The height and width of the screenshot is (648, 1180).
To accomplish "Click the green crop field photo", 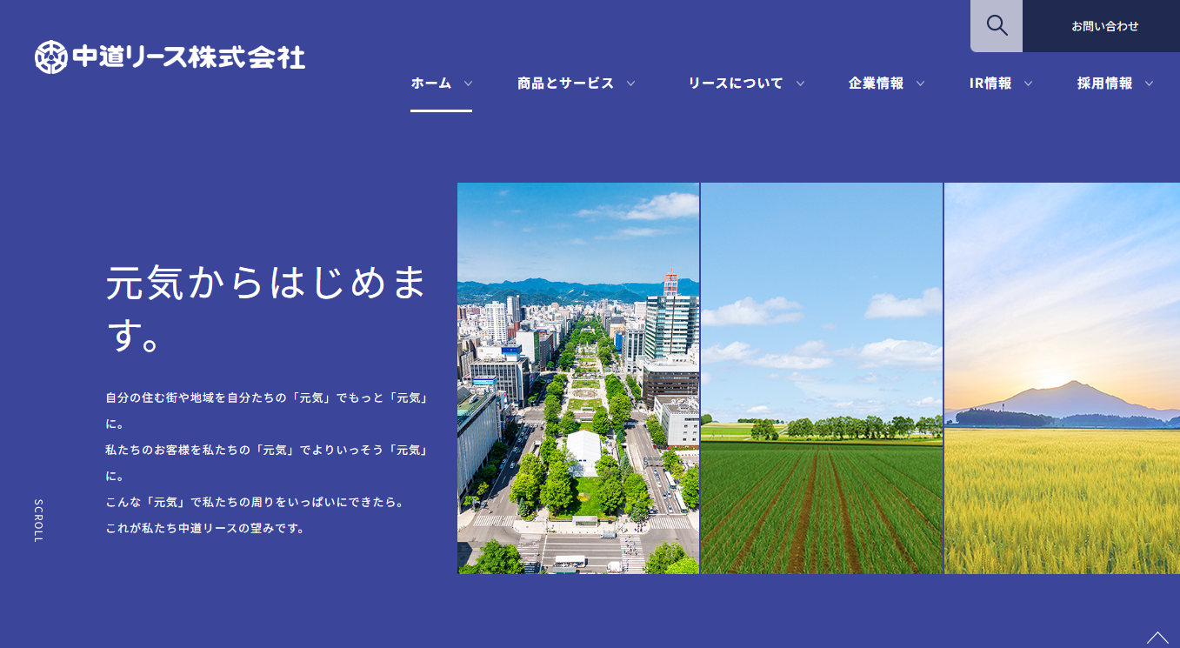I will 822,378.
